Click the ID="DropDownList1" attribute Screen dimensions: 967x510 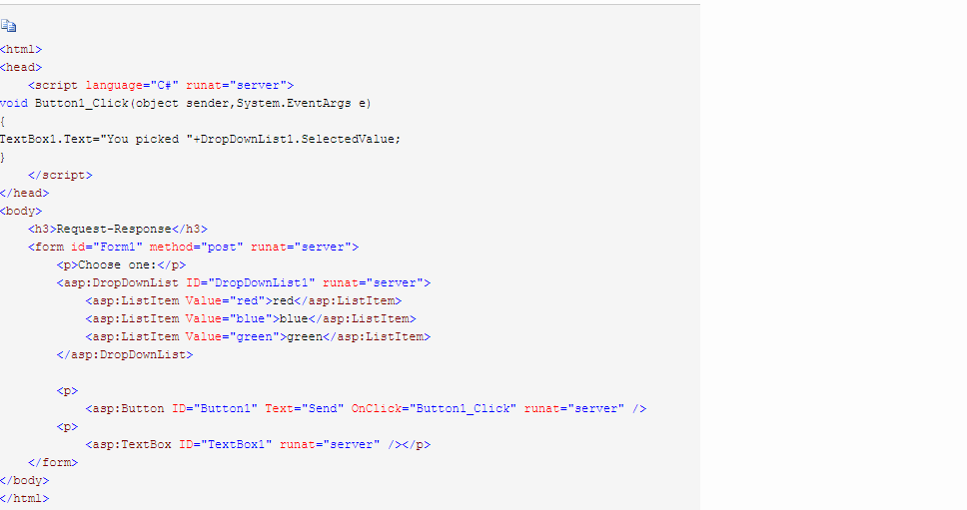click(251, 283)
